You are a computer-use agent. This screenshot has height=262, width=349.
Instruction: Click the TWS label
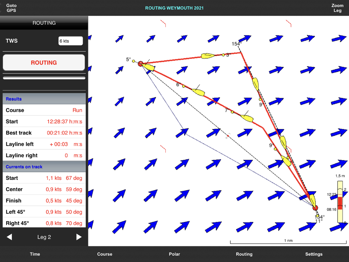12,41
